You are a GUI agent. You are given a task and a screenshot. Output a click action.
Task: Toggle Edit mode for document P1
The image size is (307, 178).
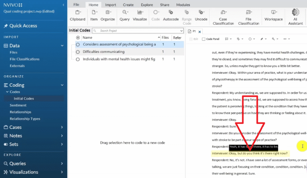[x=194, y=39]
